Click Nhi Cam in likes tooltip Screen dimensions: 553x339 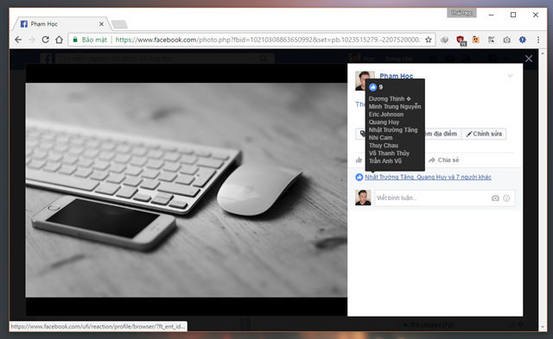(x=380, y=138)
